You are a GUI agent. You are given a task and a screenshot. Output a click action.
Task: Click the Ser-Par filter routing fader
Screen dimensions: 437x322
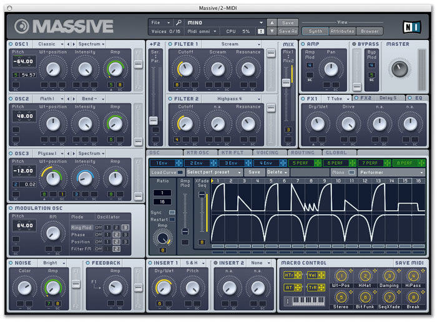click(x=154, y=121)
